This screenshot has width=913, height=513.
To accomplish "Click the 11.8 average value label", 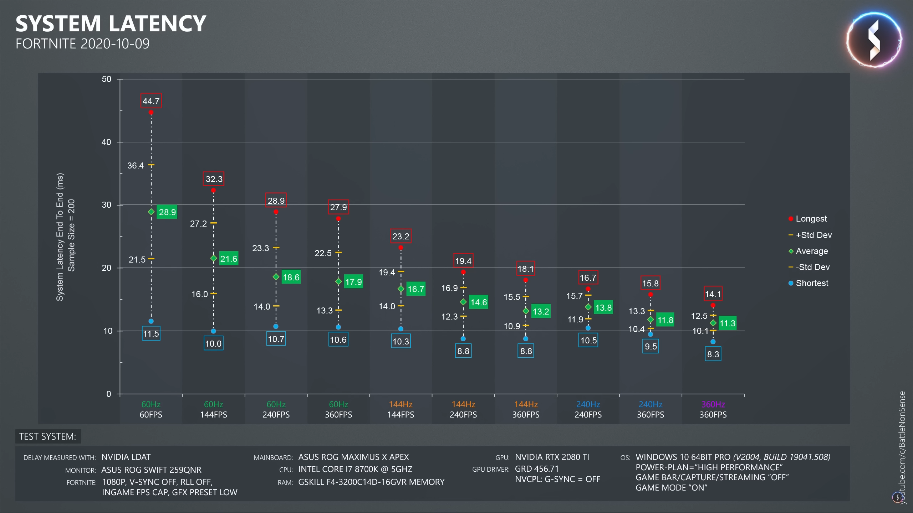I will pos(665,320).
